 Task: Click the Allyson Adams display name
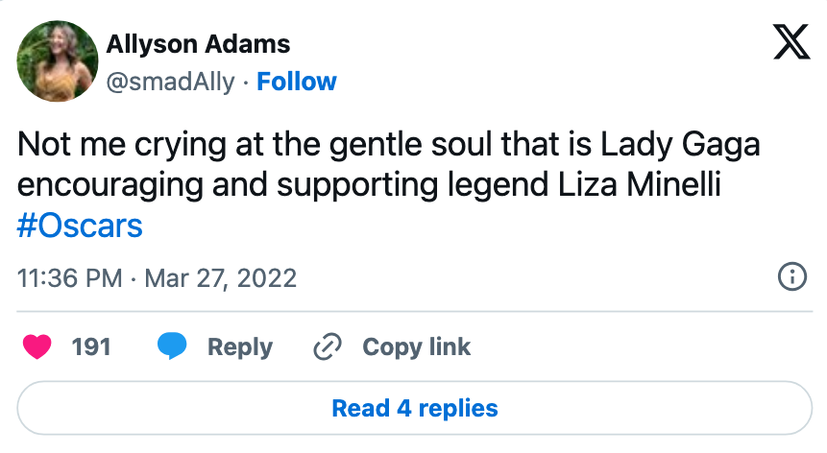coord(198,44)
